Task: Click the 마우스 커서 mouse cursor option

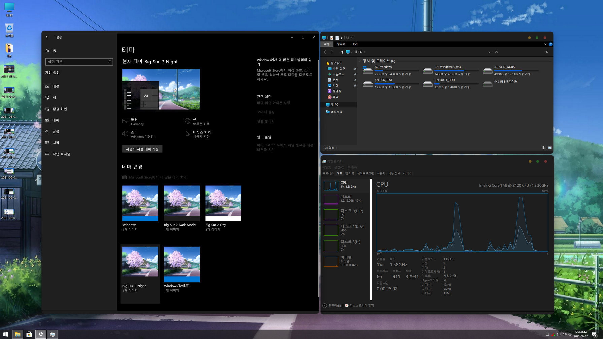Action: point(199,134)
